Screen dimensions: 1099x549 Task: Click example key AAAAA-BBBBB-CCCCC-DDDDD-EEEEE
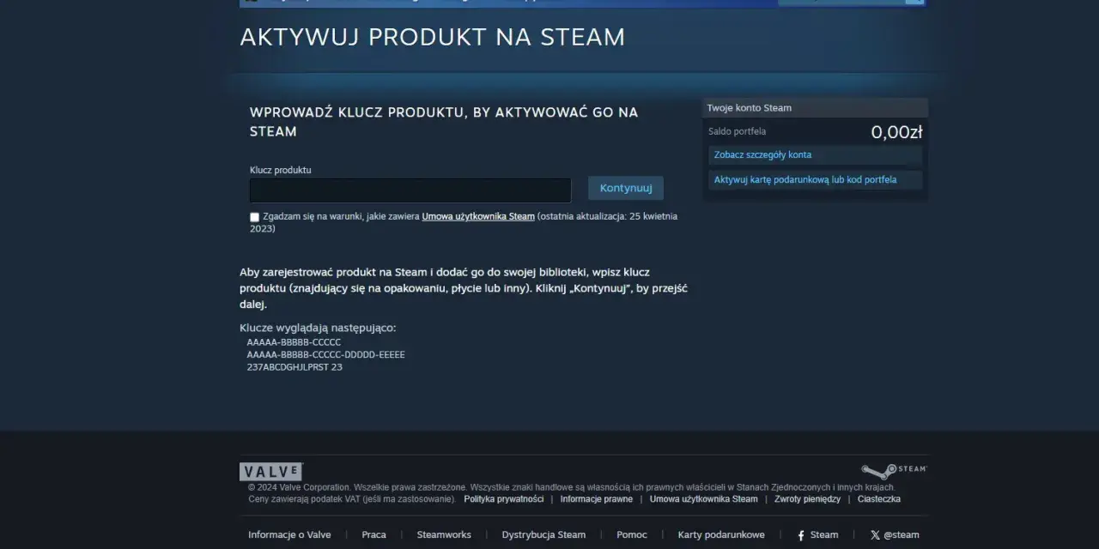(325, 354)
